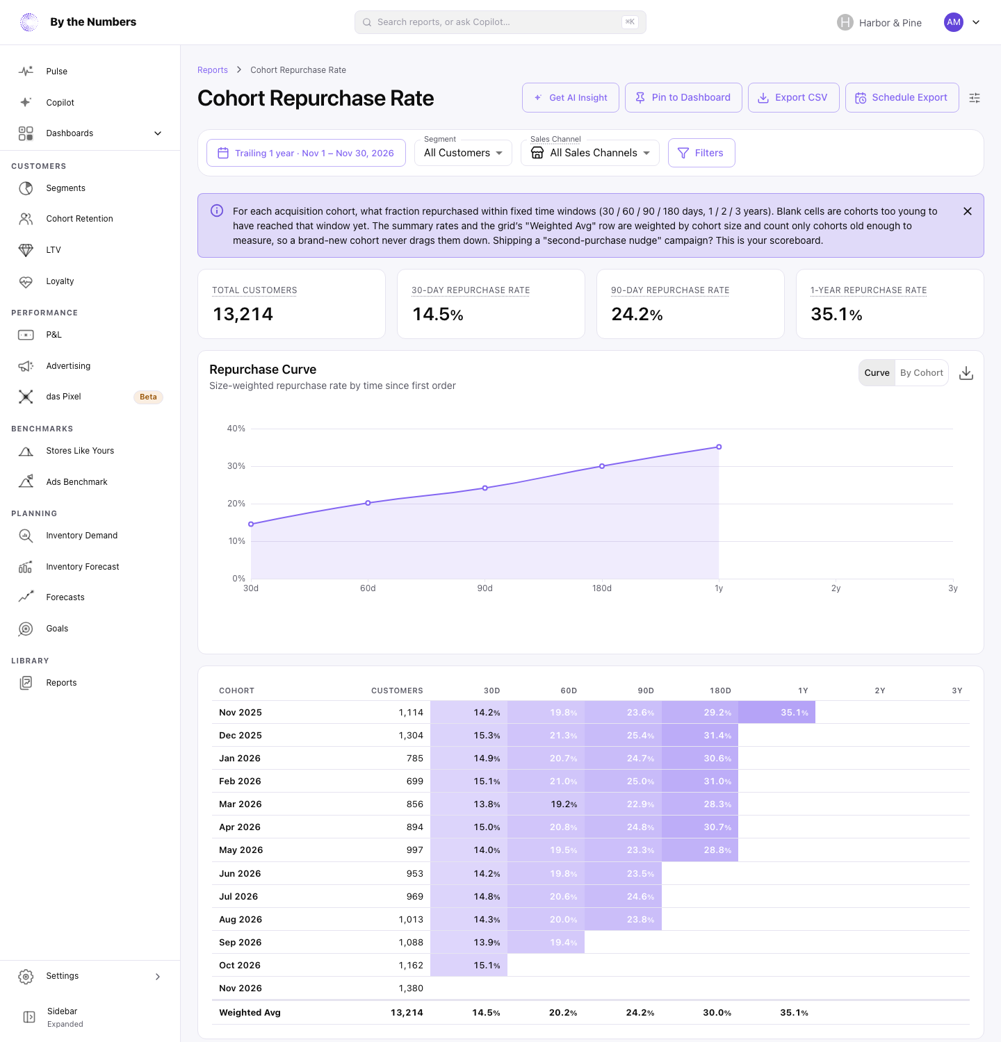1001x1042 pixels.
Task: Click the Advertising megaphone icon
Action: (x=26, y=366)
